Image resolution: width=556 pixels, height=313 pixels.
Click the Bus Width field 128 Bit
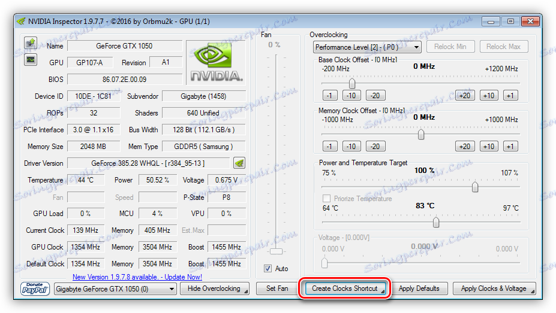click(x=203, y=130)
